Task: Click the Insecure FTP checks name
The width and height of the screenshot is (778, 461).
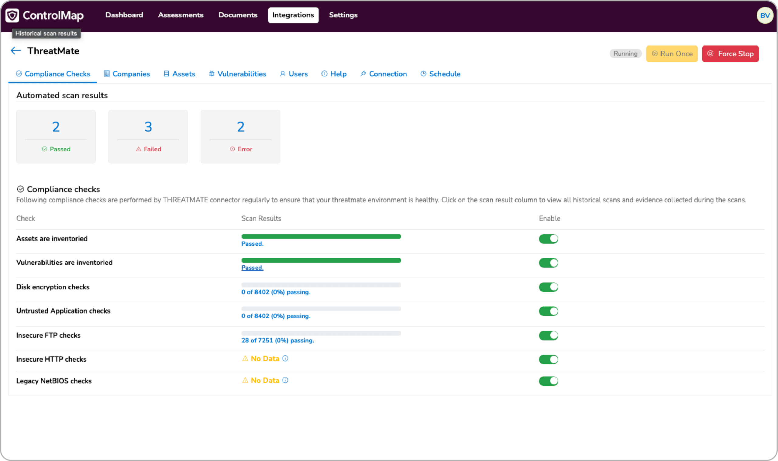Action: (48, 335)
